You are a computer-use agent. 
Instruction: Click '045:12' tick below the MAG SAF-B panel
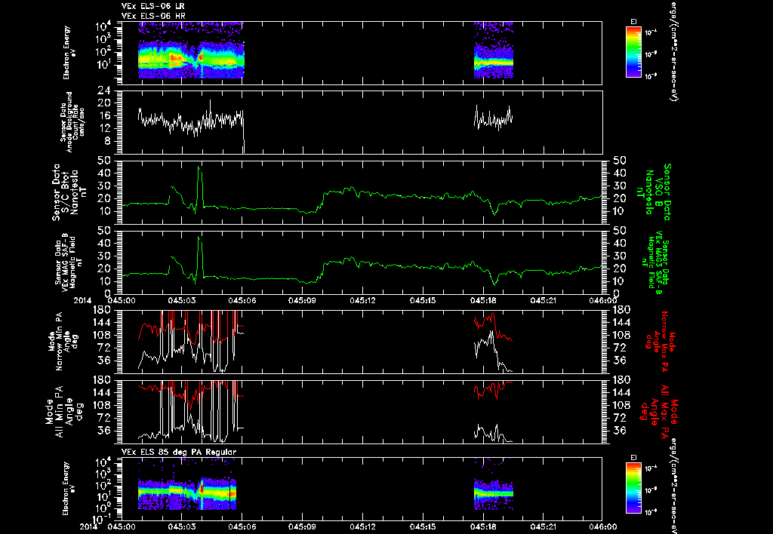pyautogui.click(x=363, y=300)
